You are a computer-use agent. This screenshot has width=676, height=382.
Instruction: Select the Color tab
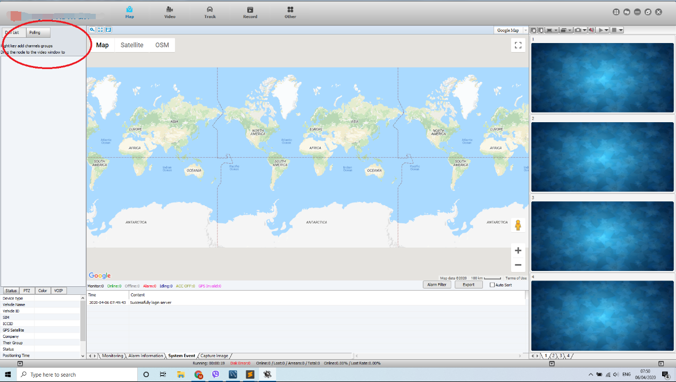(43, 291)
